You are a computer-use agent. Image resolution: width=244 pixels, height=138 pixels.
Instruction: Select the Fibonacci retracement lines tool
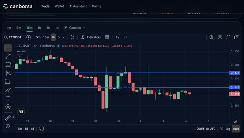point(8,65)
